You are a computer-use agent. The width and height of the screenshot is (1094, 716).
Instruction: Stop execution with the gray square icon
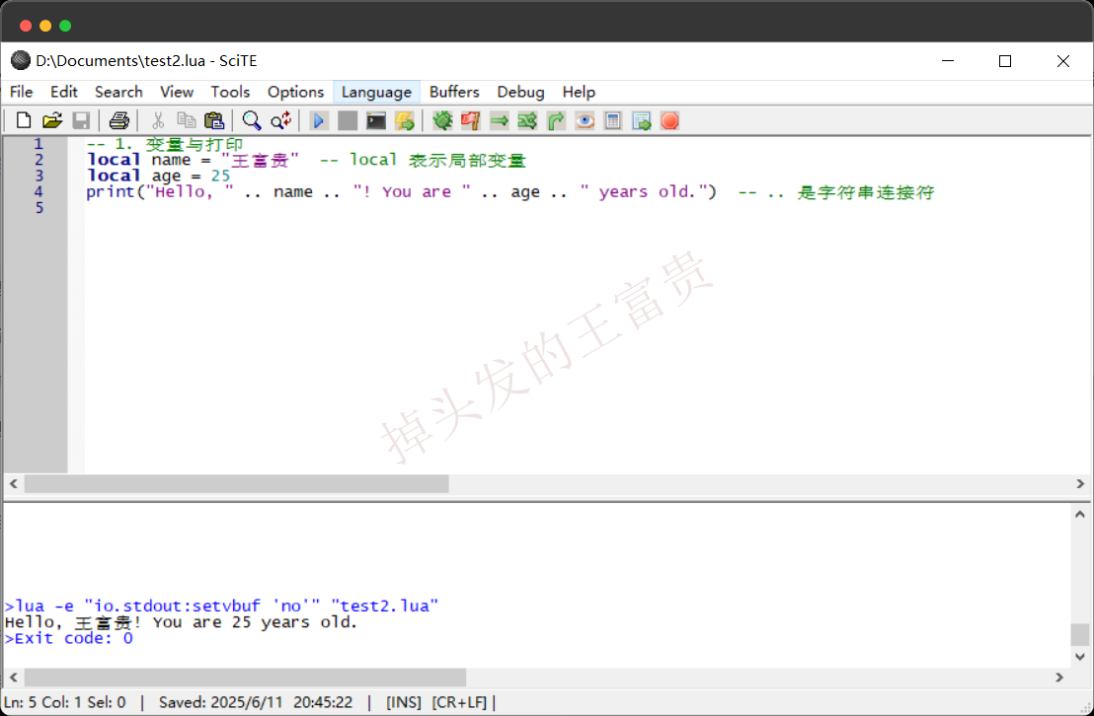[348, 120]
